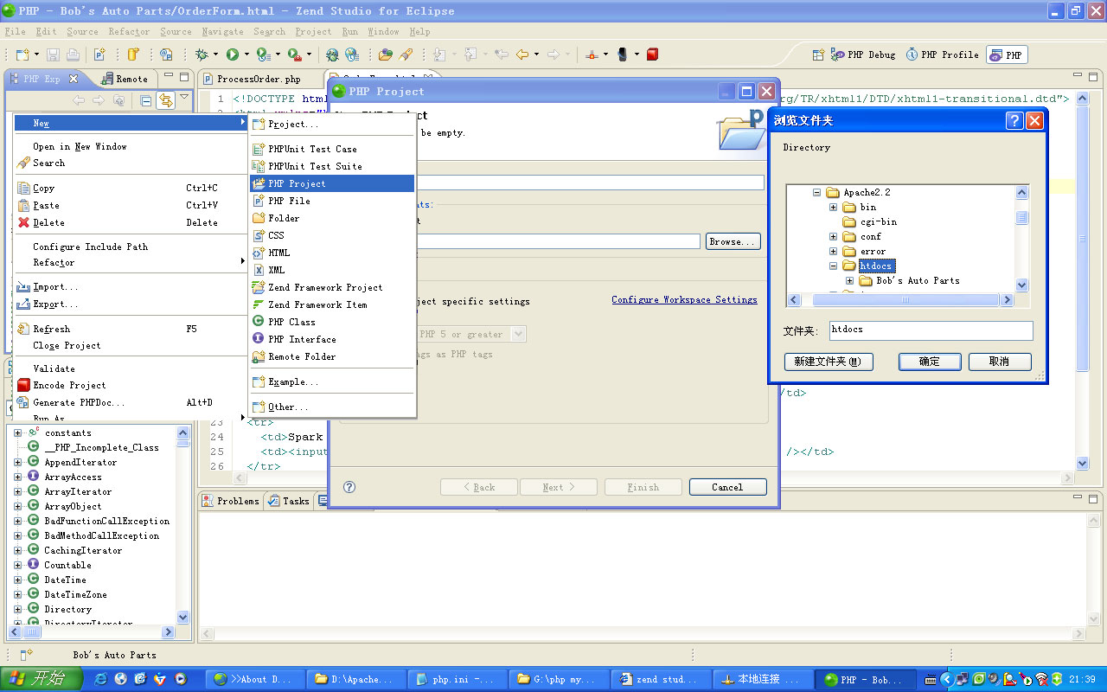This screenshot has height=692, width=1107.
Task: Open the Tasks view tab
Action: [288, 501]
